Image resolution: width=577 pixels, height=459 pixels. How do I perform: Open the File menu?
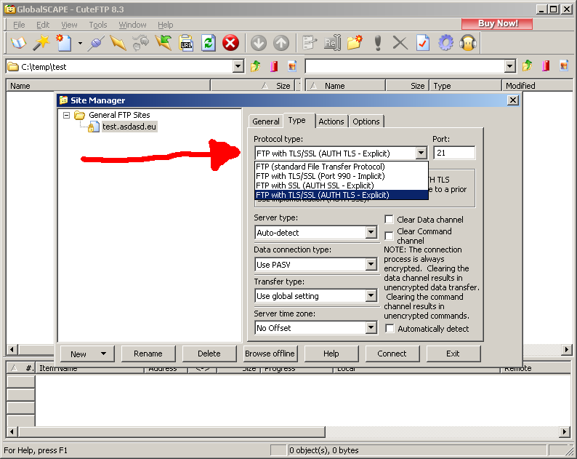coord(19,25)
